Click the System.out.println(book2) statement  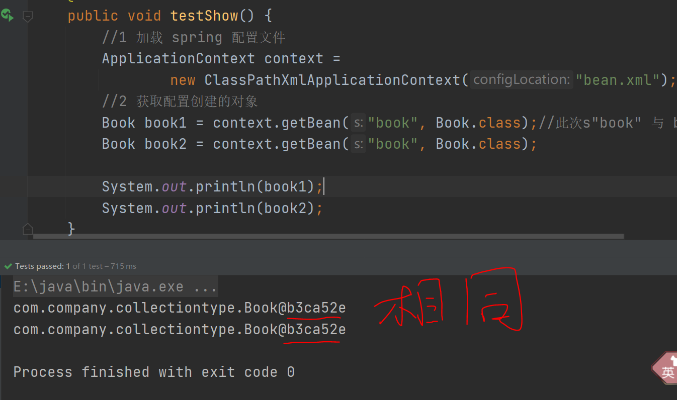[x=212, y=208]
